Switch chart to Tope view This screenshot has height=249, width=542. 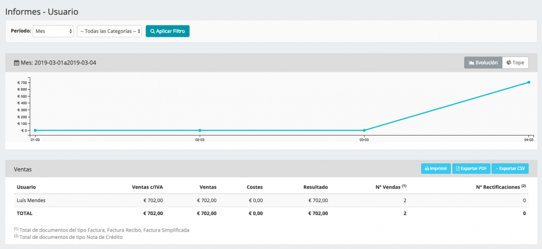tap(515, 63)
